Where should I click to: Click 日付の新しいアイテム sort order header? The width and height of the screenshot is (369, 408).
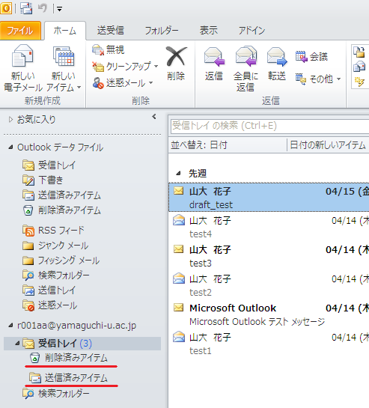tap(328, 145)
